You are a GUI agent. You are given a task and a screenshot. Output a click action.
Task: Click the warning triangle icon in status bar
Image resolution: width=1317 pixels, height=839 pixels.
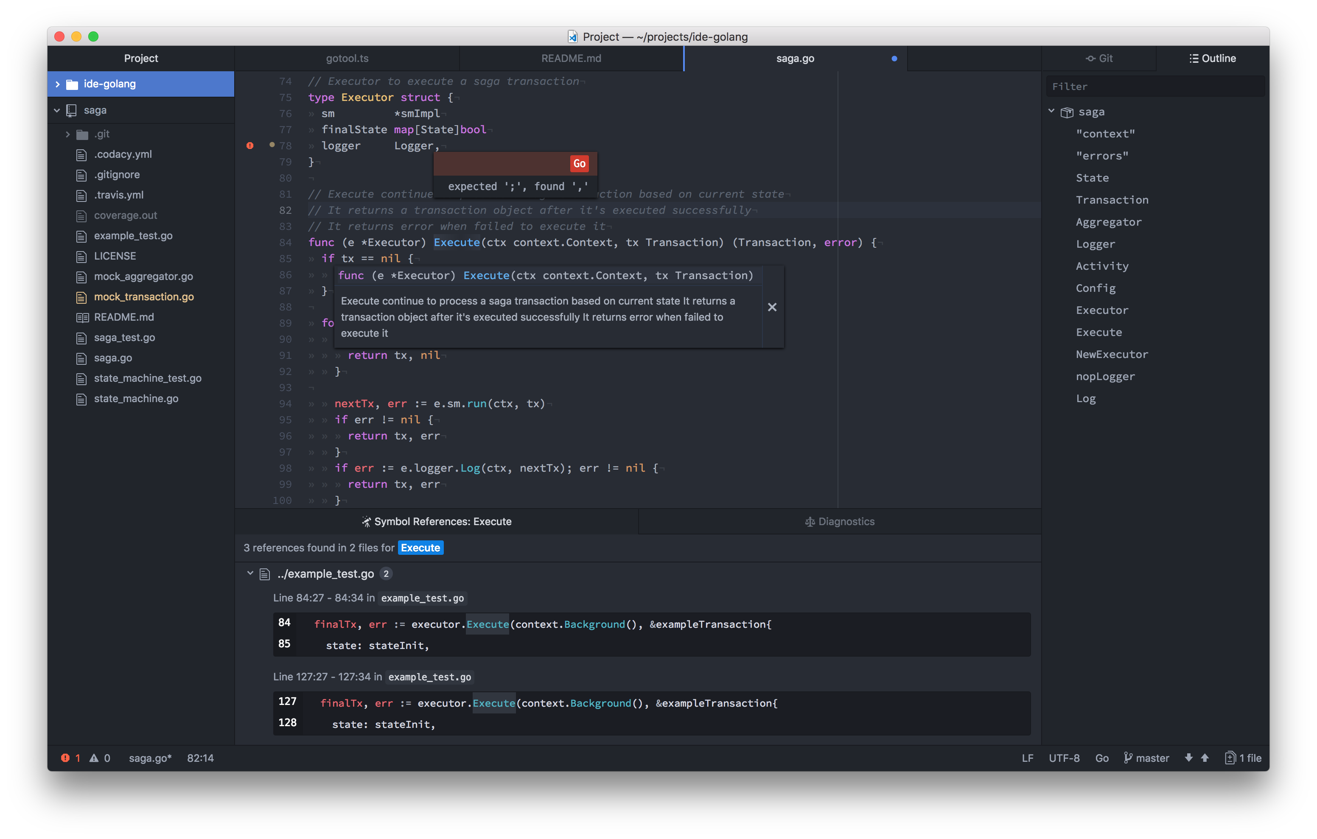click(94, 758)
